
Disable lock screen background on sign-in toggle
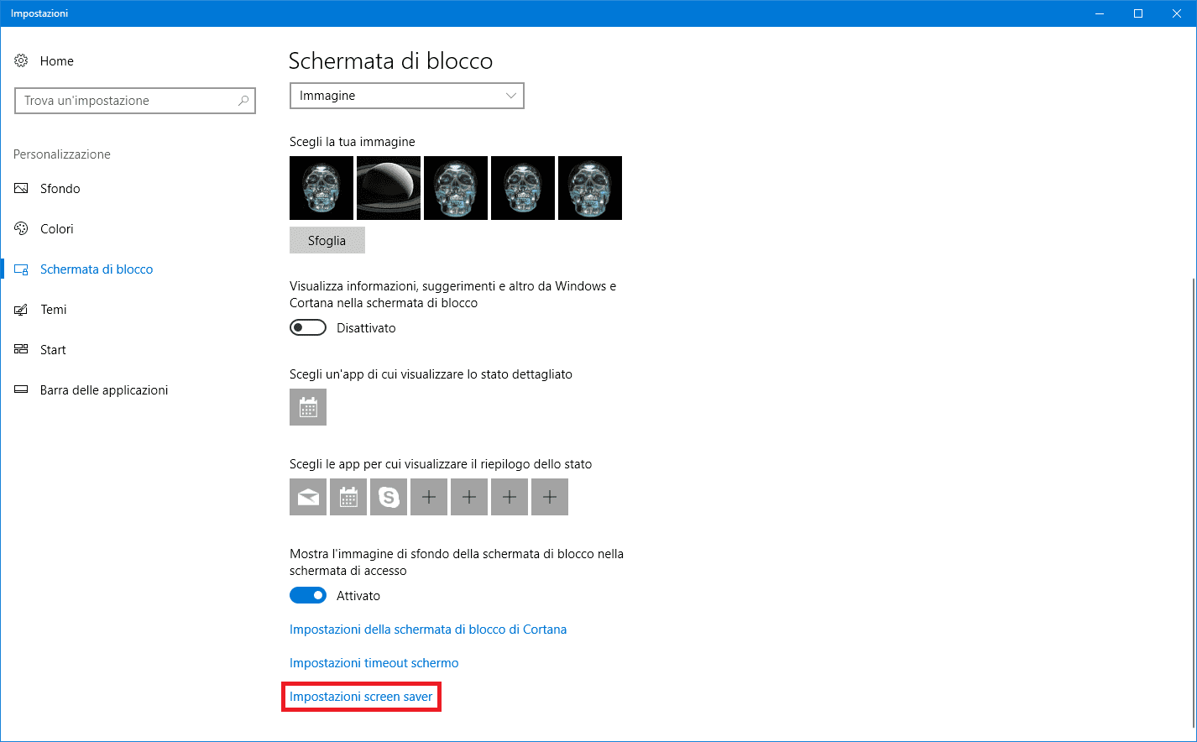(x=308, y=595)
